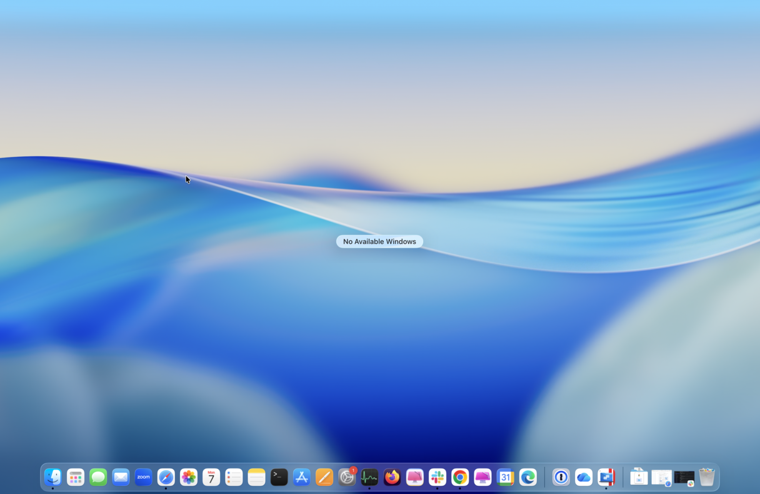The image size is (760, 494).
Task: Restore the minimized Safari window
Action: pos(661,478)
